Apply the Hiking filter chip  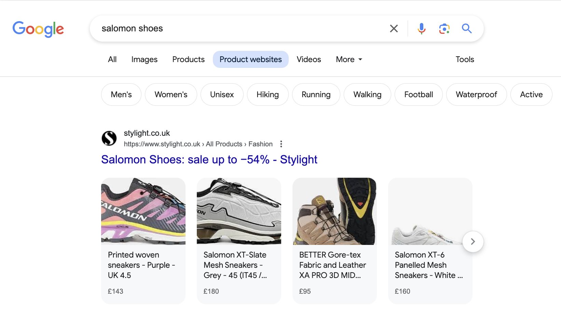click(268, 94)
